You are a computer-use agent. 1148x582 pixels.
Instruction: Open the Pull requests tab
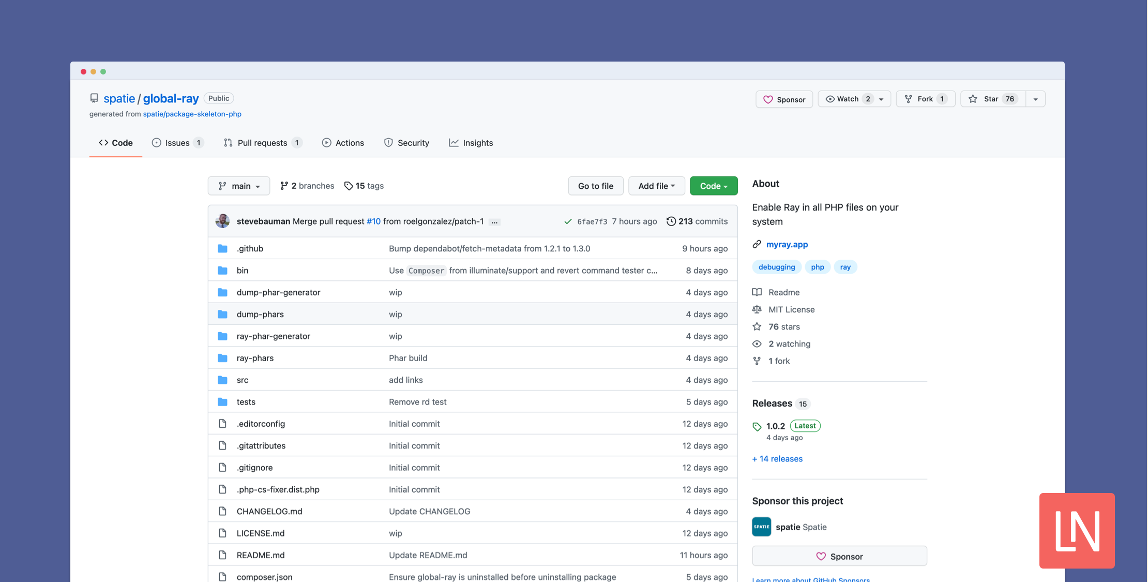pos(263,143)
